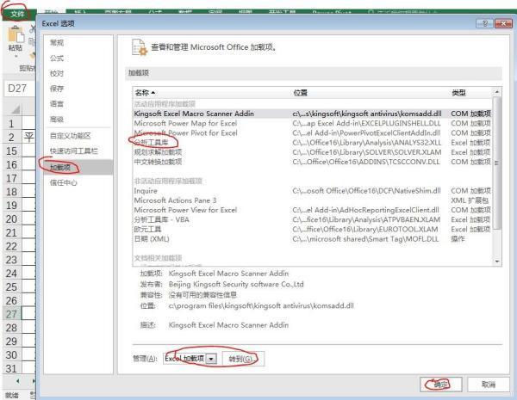This screenshot has width=517, height=400.
Task: Select Microsoft Power Map for Excel row
Action: 312,124
